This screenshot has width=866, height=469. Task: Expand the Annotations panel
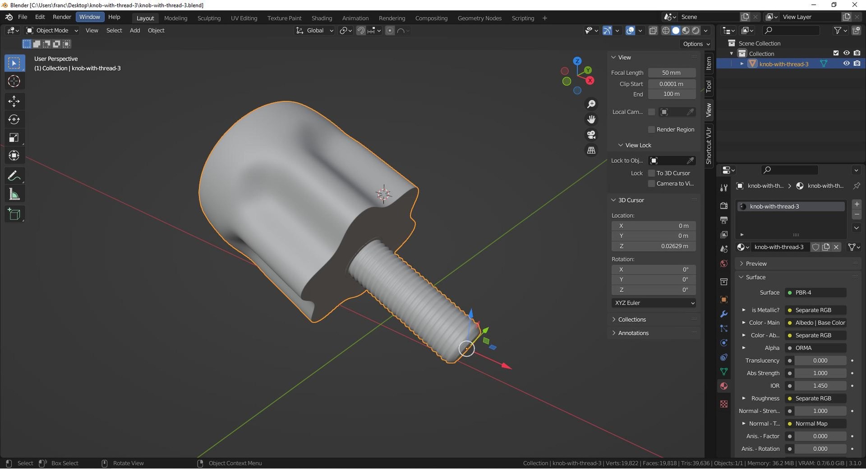click(633, 333)
